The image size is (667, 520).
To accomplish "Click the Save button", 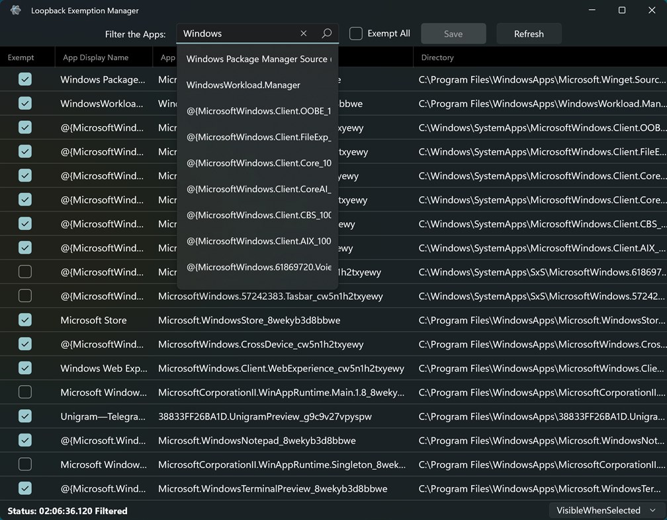I will pyautogui.click(x=453, y=34).
